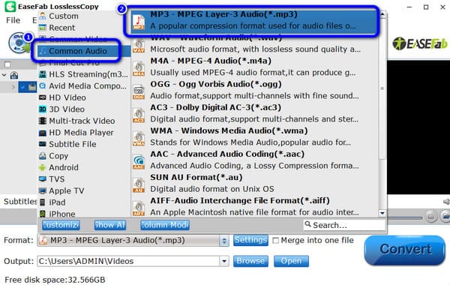Click the Show All button

coord(110,225)
